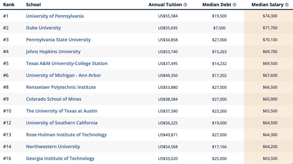Click the help icon beside Annual Tuition
Image resolution: width=293 pixels, height=164 pixels.
[185, 5]
